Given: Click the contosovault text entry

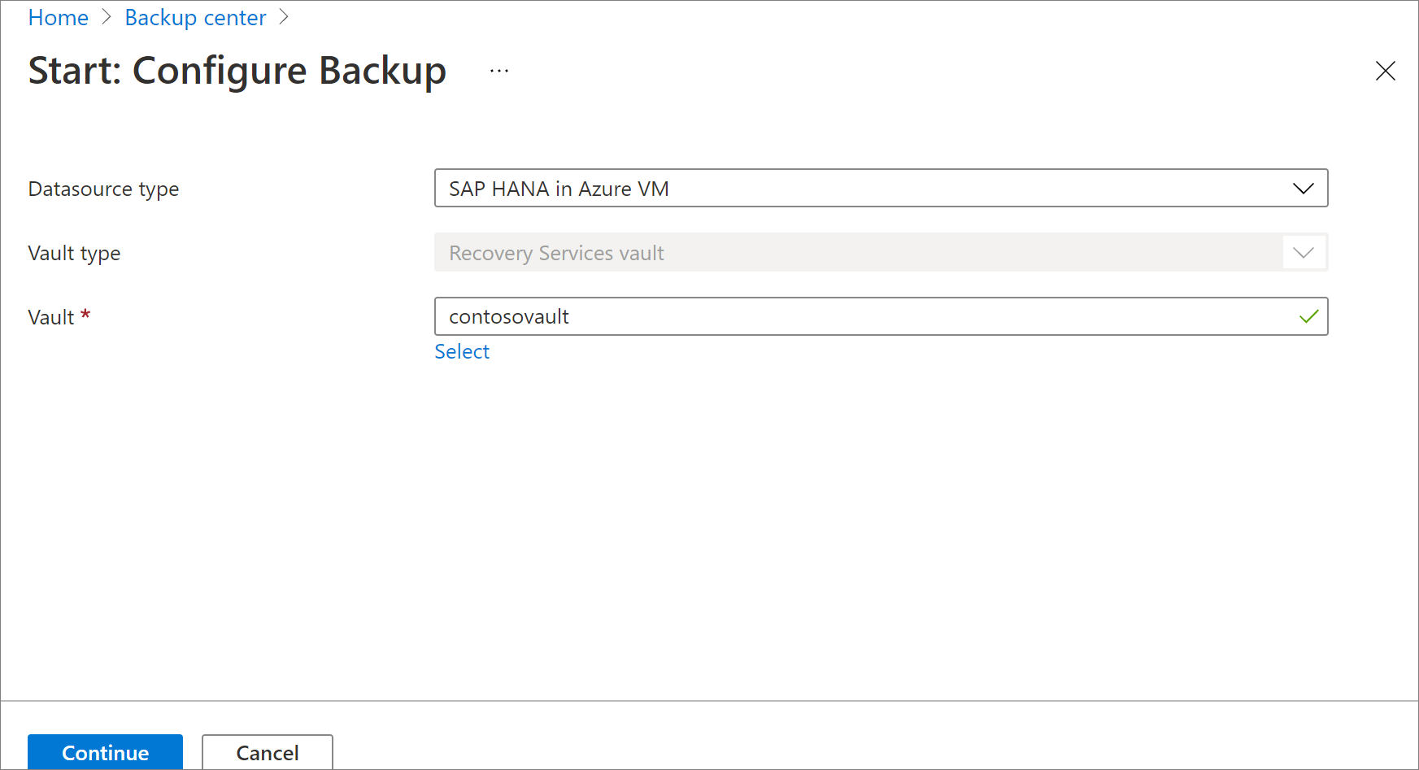Looking at the screenshot, I should (x=508, y=316).
